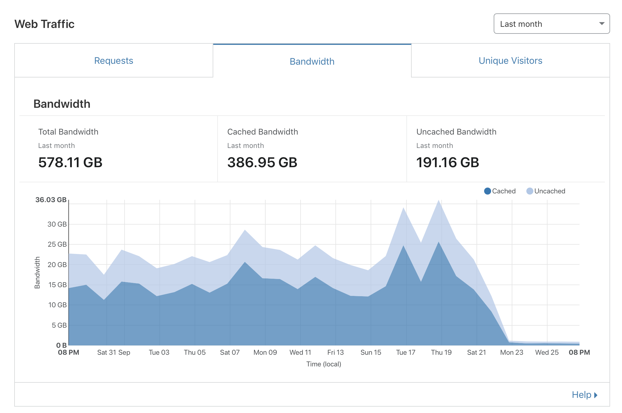This screenshot has height=413, width=622.
Task: Click the Web Traffic heading
Action: pos(45,24)
